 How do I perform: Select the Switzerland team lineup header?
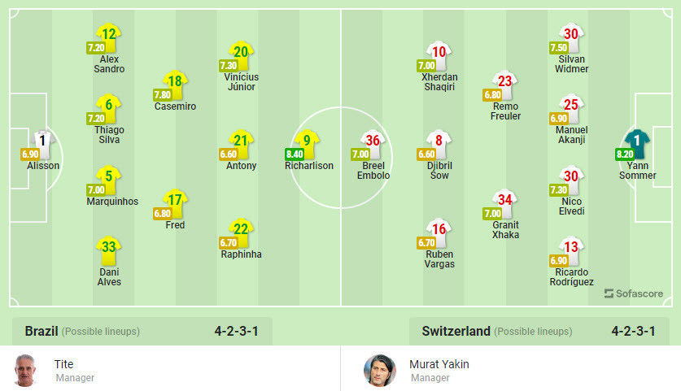point(456,331)
